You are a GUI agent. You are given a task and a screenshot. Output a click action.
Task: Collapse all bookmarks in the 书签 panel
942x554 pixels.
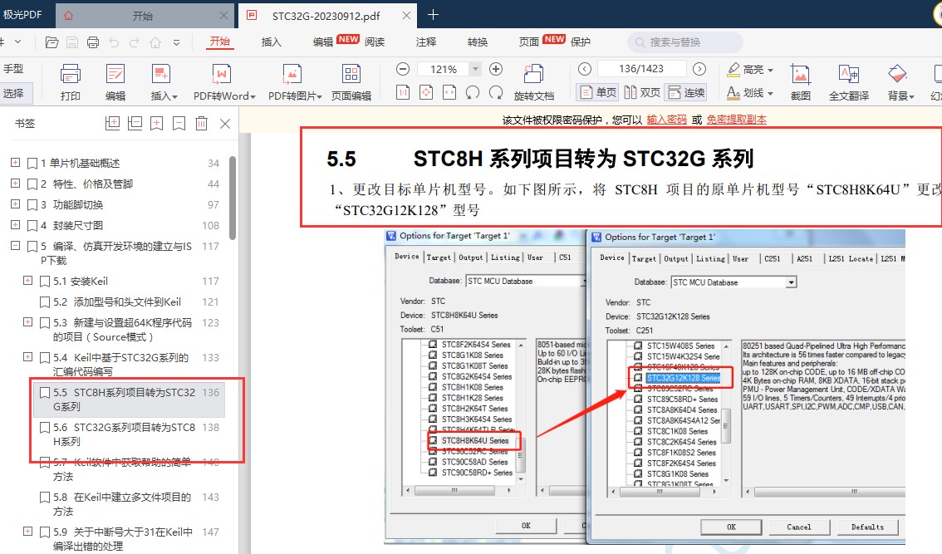135,123
